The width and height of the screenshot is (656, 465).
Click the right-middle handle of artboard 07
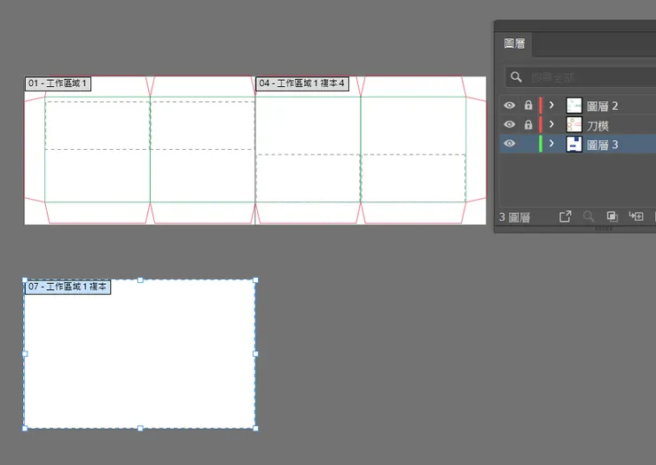pos(255,354)
